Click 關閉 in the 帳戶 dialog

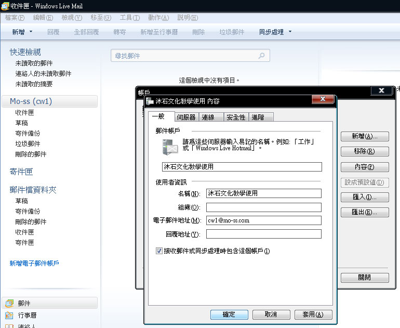click(365, 278)
